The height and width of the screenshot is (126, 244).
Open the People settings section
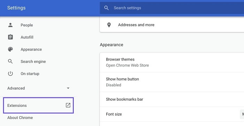pyautogui.click(x=27, y=25)
